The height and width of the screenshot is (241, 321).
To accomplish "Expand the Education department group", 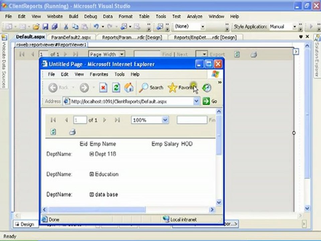I will (x=92, y=174).
